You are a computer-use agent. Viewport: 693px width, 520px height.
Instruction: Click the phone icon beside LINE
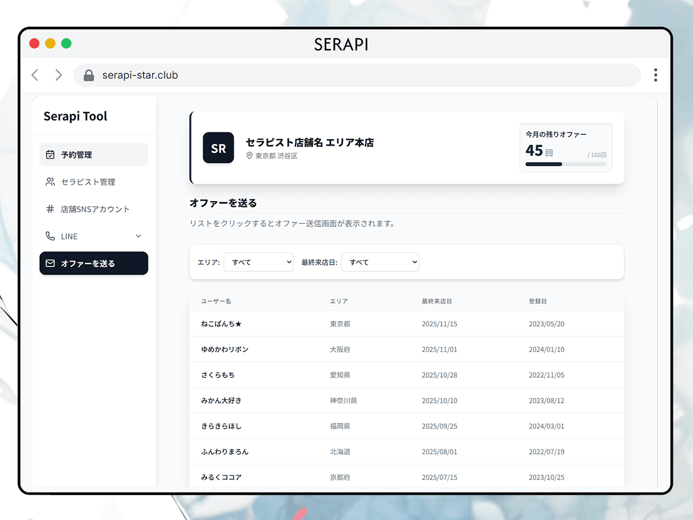click(50, 236)
